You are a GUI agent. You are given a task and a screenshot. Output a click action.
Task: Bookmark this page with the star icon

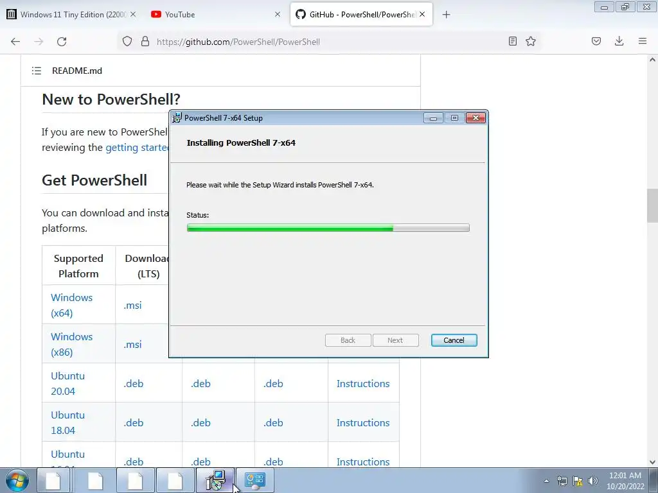click(x=531, y=41)
